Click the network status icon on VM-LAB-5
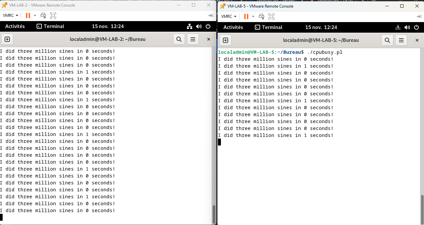 point(398,27)
